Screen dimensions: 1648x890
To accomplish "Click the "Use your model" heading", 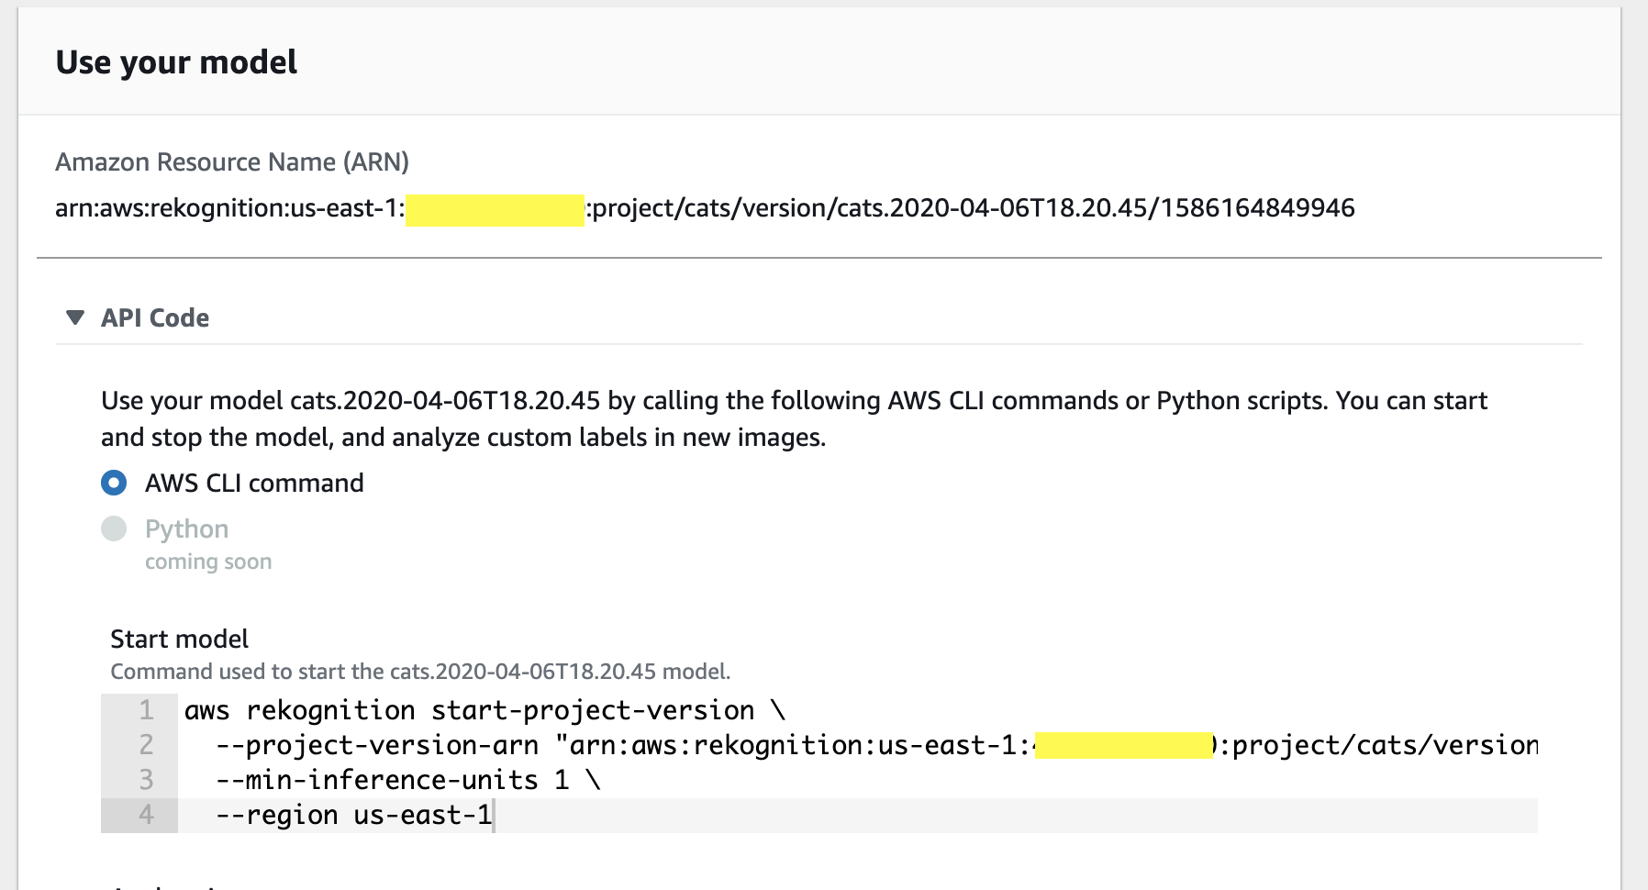I will tap(176, 62).
